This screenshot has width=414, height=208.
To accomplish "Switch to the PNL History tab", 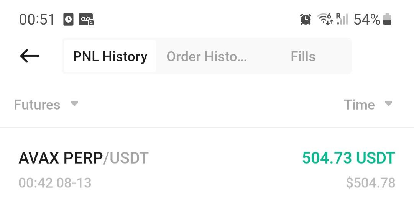I will coord(110,57).
